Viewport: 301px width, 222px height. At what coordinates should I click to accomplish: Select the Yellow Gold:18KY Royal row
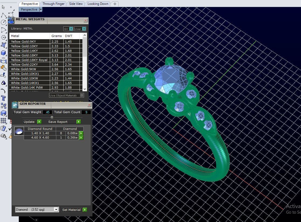click(46, 60)
